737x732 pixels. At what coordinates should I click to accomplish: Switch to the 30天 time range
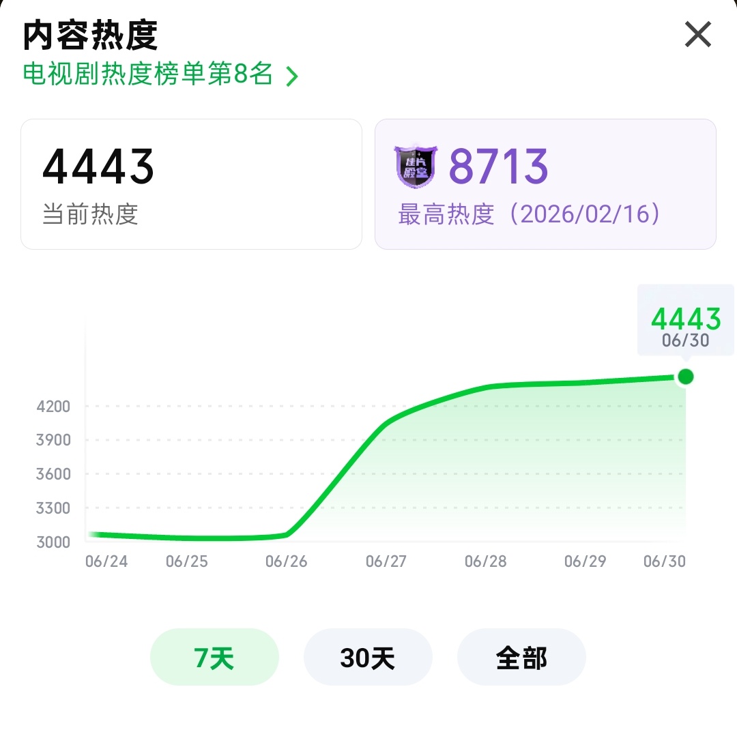tap(368, 657)
